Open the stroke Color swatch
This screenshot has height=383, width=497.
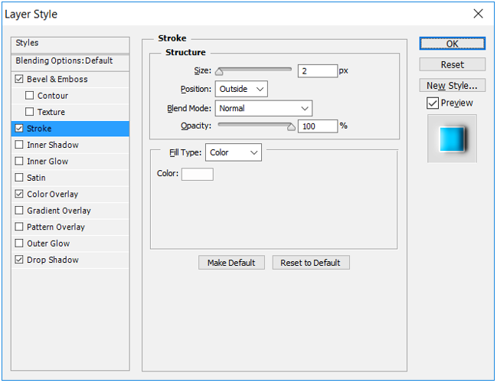point(197,175)
